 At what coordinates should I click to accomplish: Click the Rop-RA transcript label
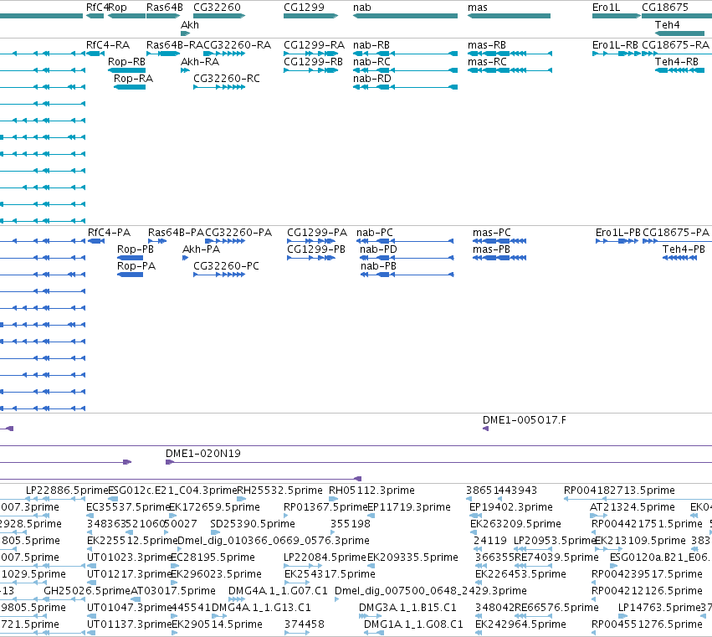(x=134, y=78)
